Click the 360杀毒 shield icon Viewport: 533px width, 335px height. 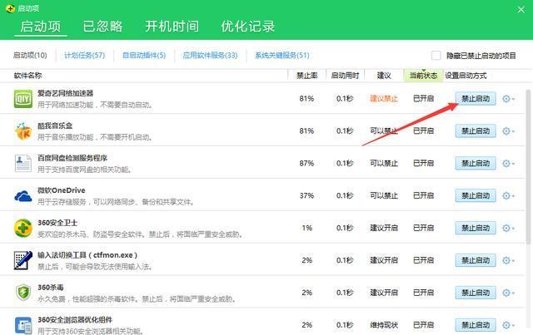23,293
